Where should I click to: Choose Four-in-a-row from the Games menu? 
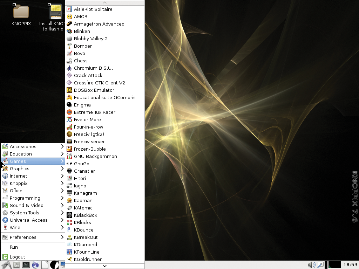tap(105, 127)
